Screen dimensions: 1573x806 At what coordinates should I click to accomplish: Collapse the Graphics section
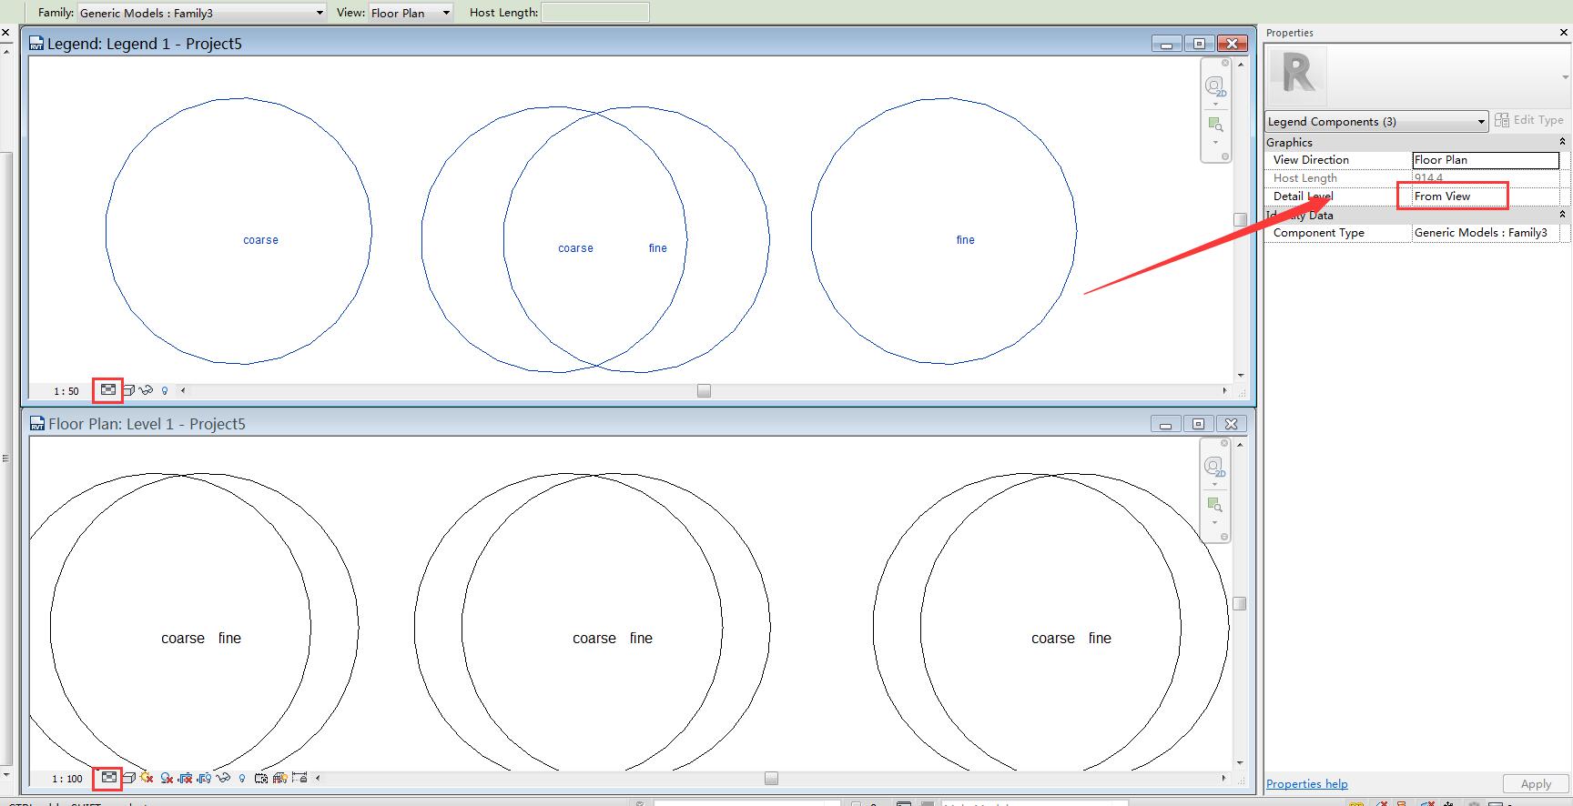pyautogui.click(x=1562, y=142)
